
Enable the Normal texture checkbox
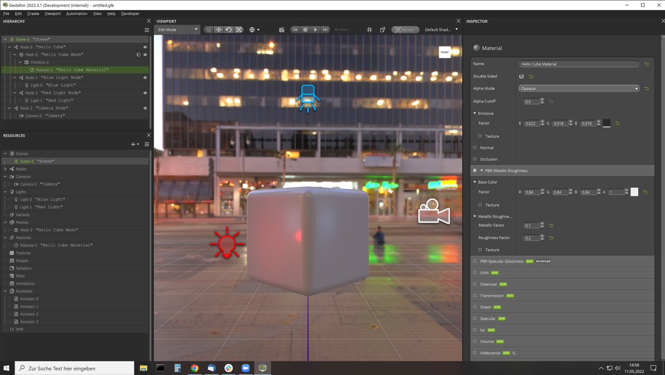[475, 147]
